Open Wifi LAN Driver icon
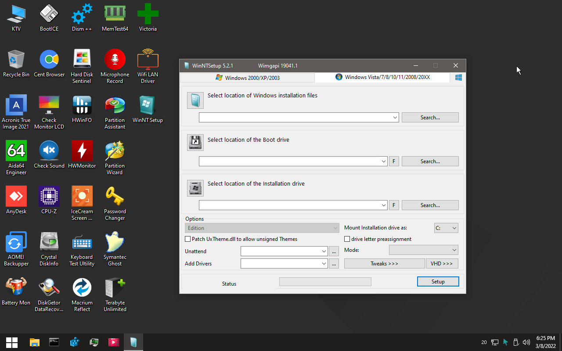 click(x=148, y=66)
